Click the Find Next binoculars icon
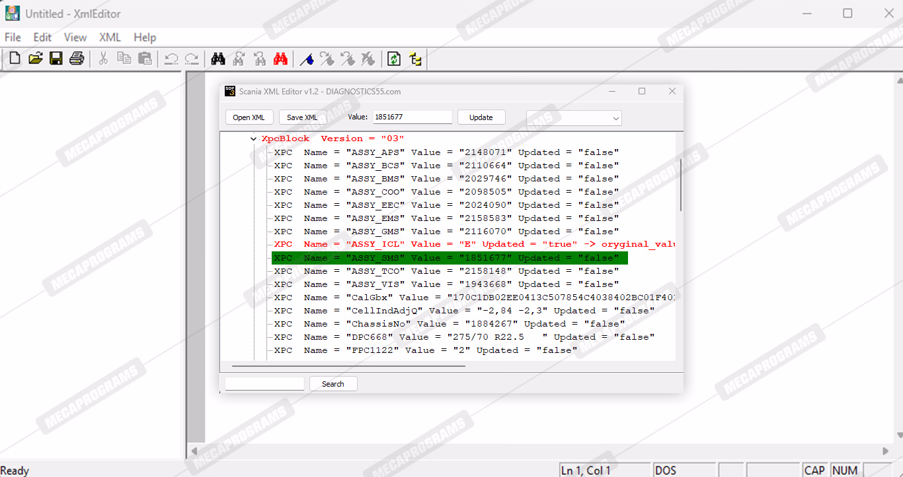This screenshot has width=903, height=477. click(239, 59)
